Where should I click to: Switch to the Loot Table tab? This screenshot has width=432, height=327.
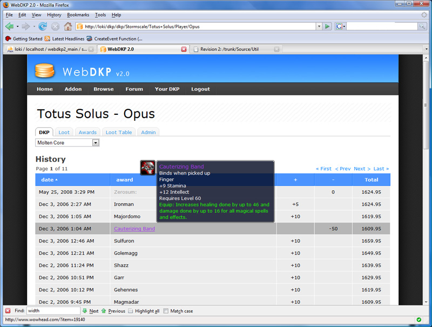tap(118, 132)
